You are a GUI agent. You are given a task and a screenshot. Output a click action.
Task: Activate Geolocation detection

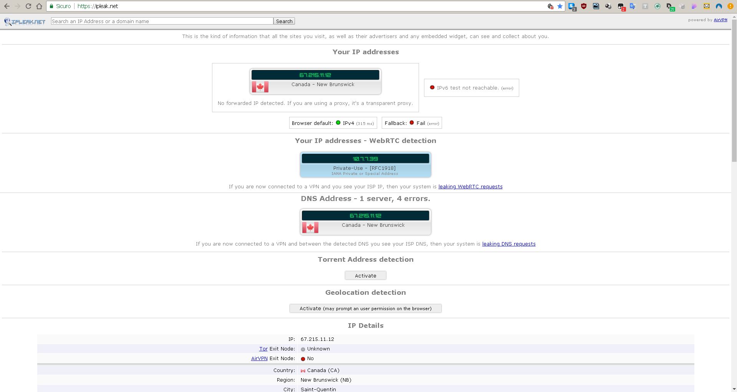click(366, 309)
